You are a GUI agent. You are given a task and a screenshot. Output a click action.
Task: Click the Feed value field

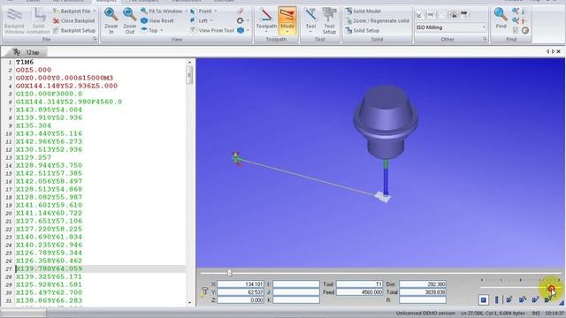[359, 292]
